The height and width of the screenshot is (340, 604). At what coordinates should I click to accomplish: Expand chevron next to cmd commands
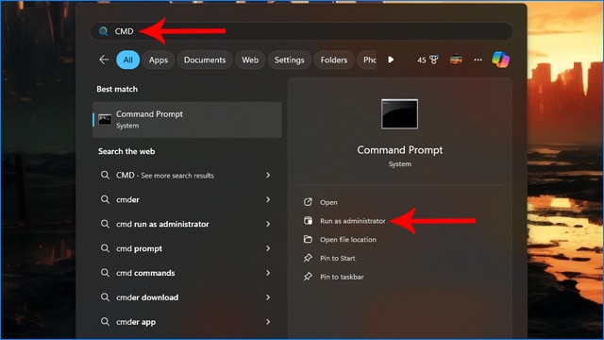pyautogui.click(x=268, y=273)
